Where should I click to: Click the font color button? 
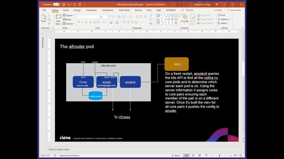tap(117, 23)
